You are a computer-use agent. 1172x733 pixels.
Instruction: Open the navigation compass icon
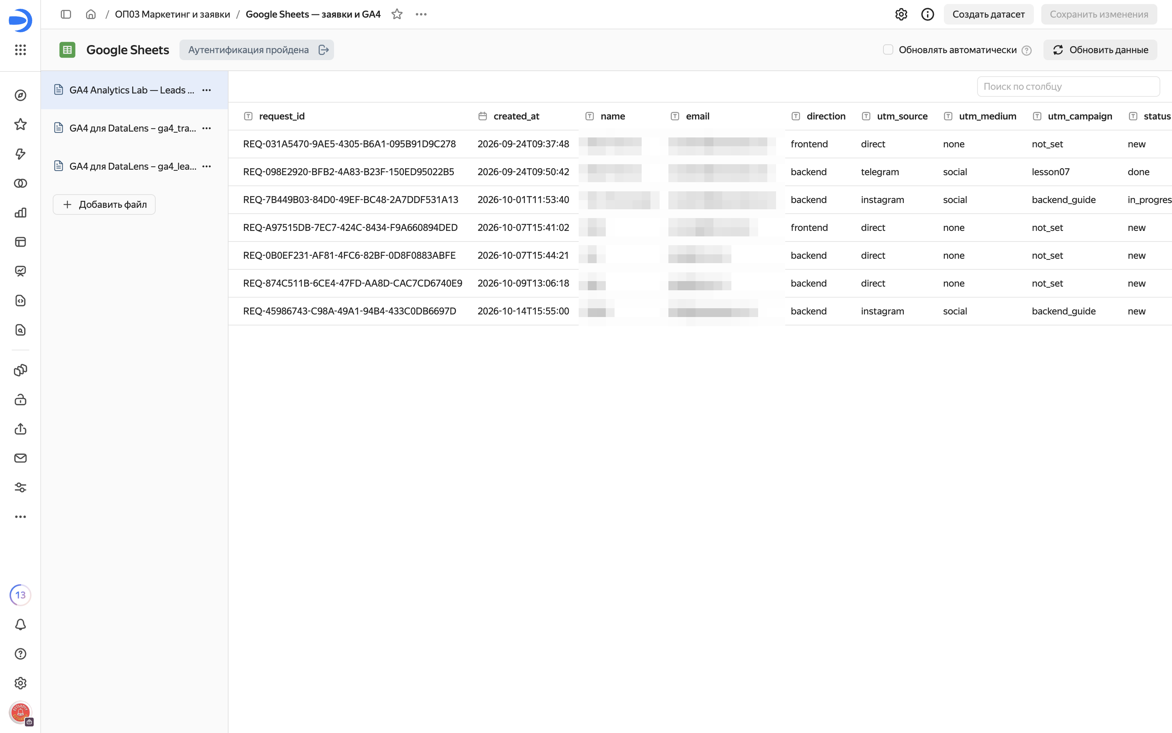(21, 96)
